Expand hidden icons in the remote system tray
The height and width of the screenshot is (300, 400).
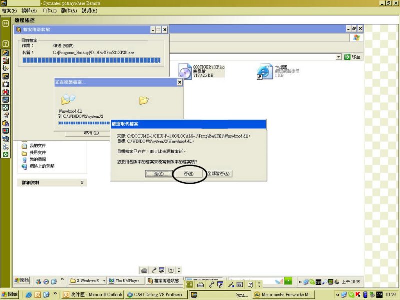click(300, 282)
